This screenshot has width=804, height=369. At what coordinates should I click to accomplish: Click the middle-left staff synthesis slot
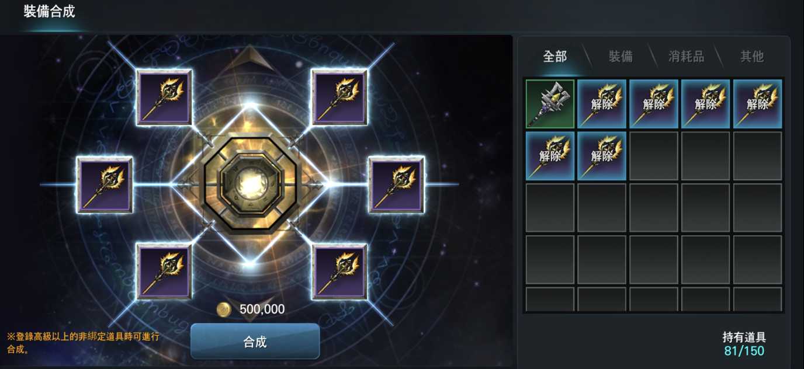(x=105, y=184)
